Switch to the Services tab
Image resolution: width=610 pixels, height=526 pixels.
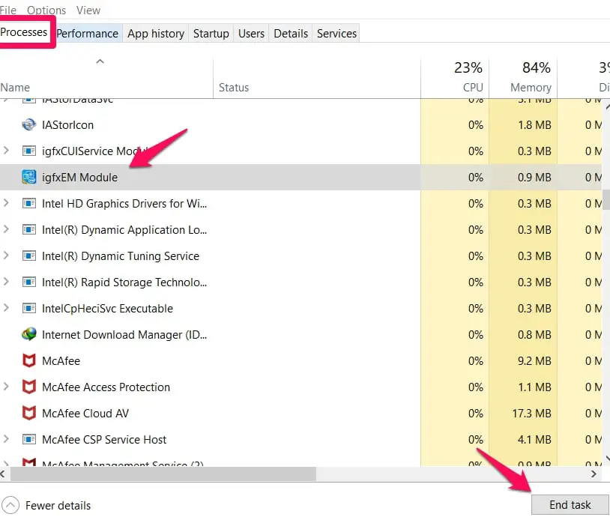point(336,34)
